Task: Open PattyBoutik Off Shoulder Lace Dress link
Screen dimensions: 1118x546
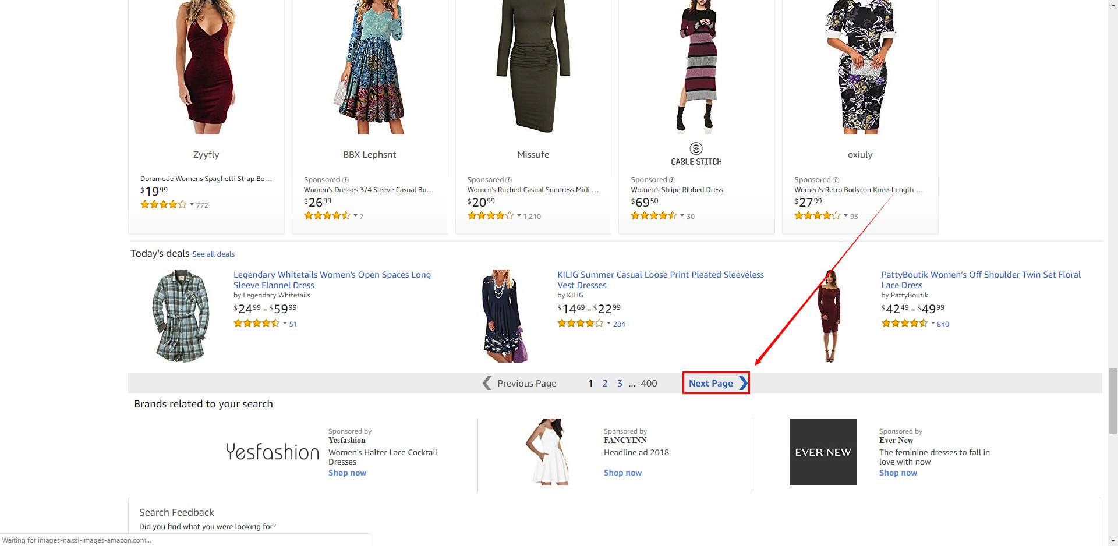Action: [981, 280]
